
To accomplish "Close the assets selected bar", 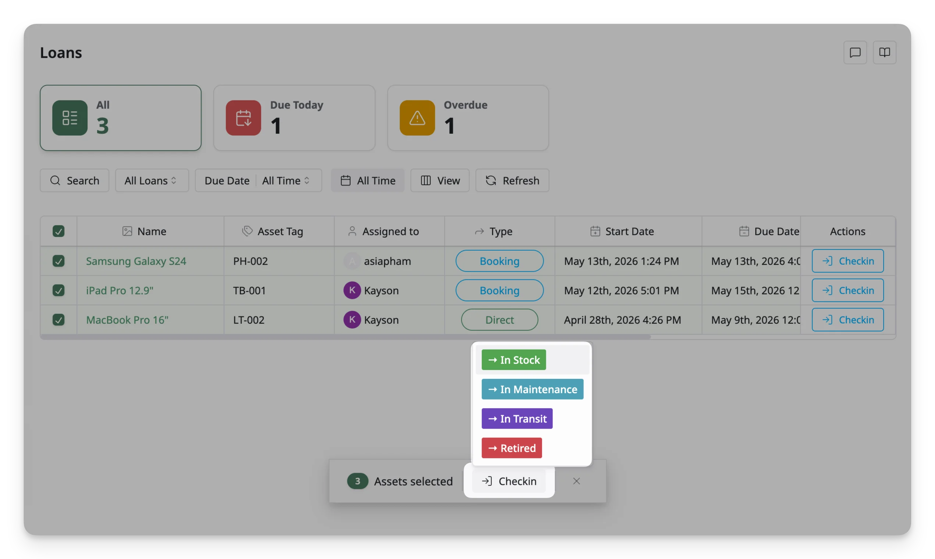I will coord(576,481).
